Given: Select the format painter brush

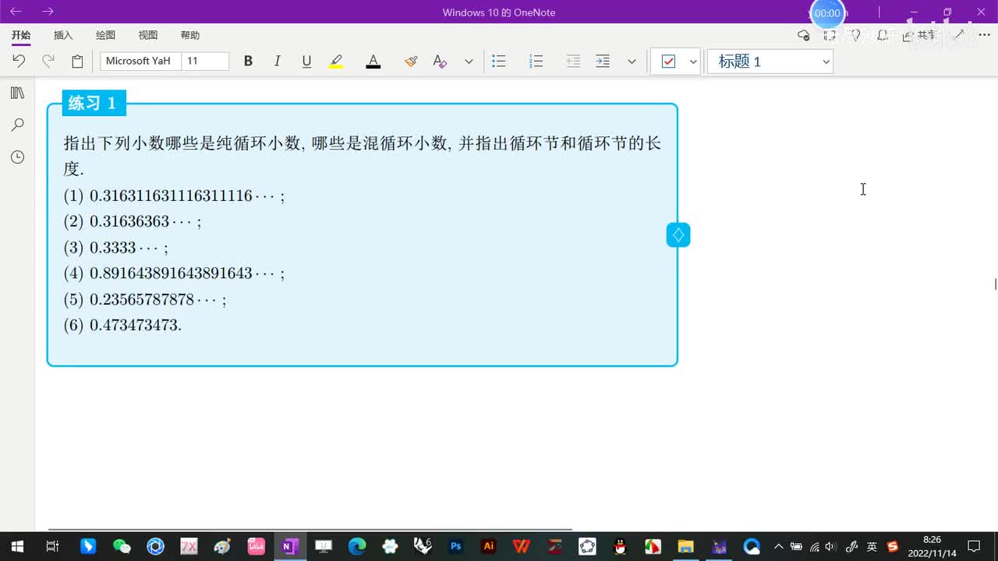Looking at the screenshot, I should click(411, 61).
